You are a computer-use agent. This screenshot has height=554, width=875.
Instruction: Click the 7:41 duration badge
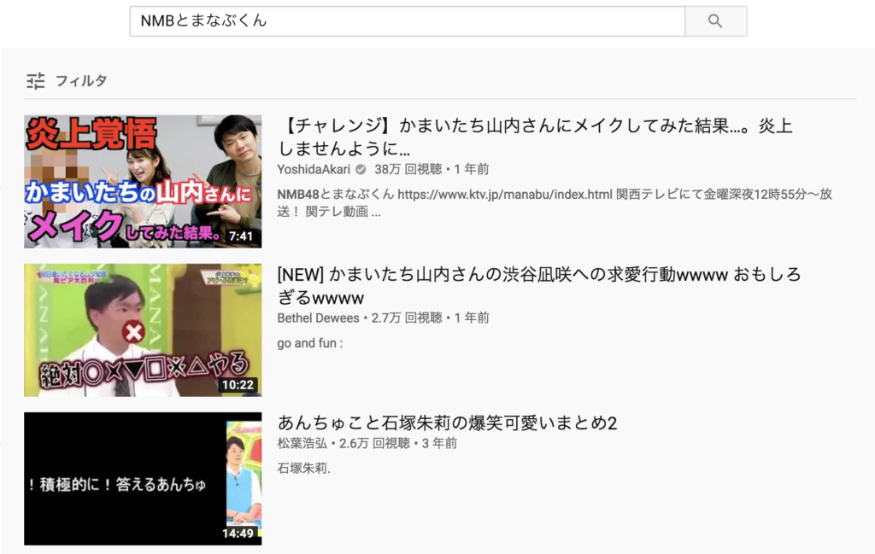(241, 236)
